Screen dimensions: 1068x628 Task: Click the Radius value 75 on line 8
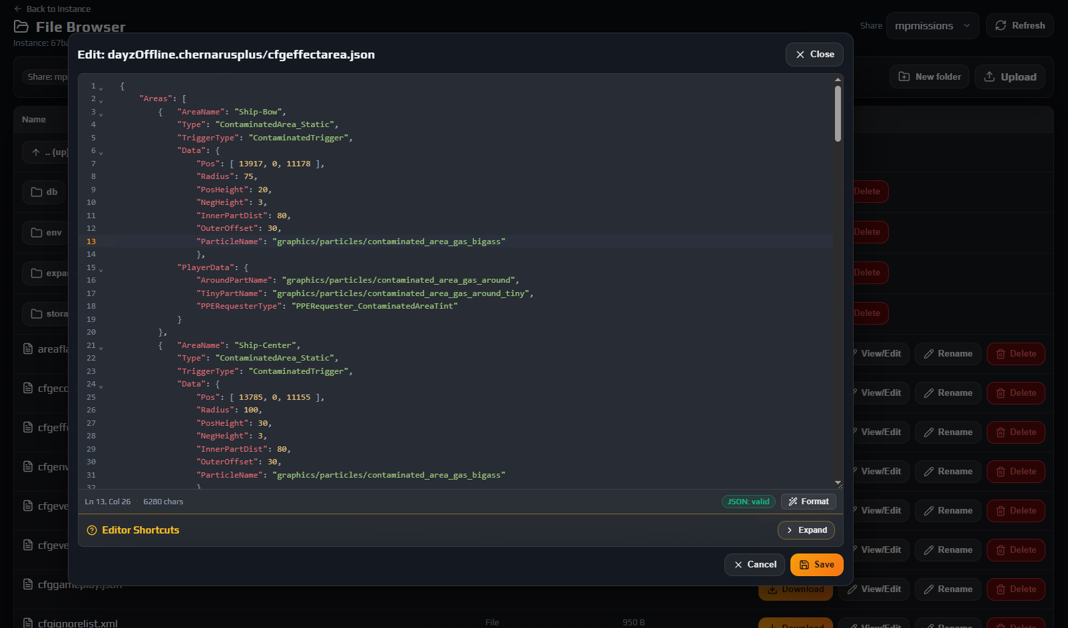(x=248, y=176)
